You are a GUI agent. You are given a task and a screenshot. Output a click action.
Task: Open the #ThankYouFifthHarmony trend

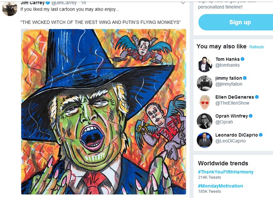(225, 172)
